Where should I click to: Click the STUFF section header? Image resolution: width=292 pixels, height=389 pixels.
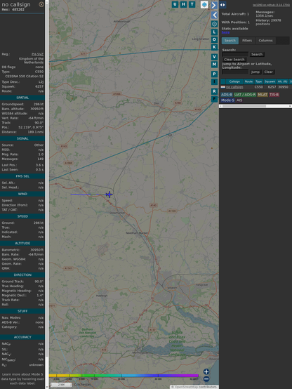tap(22, 311)
